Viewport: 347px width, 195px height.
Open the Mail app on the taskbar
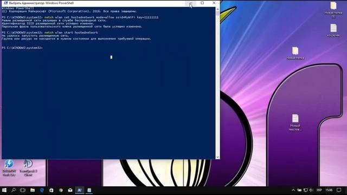[x=70, y=190]
